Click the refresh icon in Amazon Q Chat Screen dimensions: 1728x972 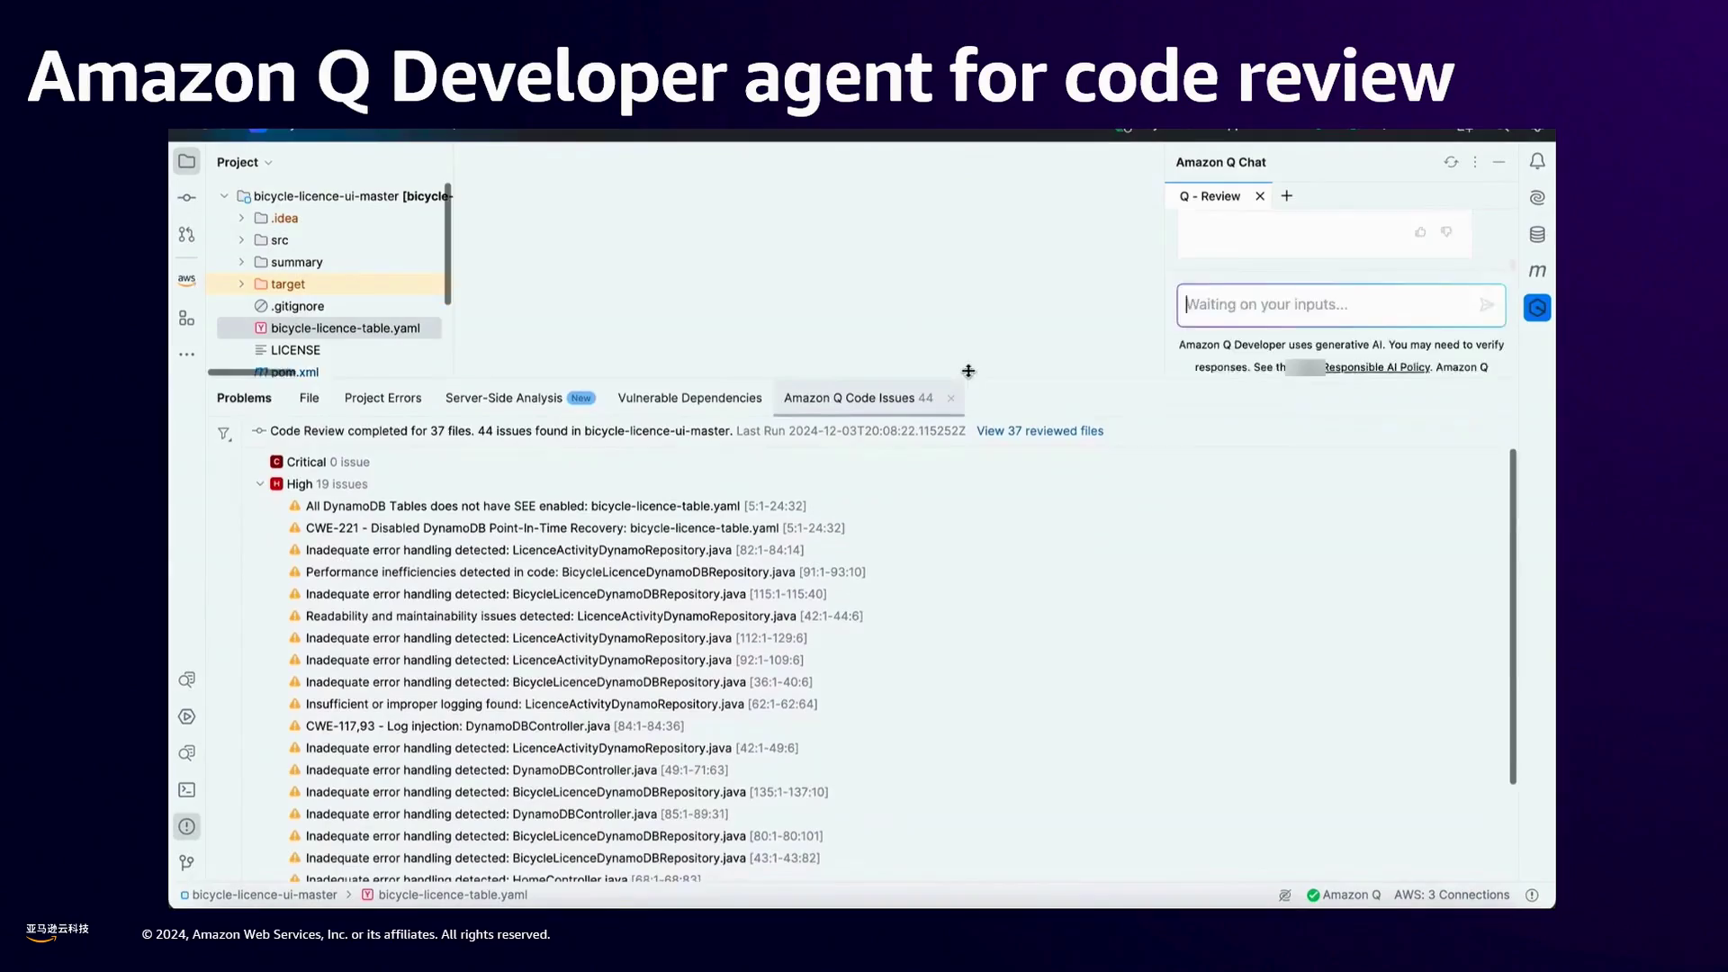[1451, 162]
